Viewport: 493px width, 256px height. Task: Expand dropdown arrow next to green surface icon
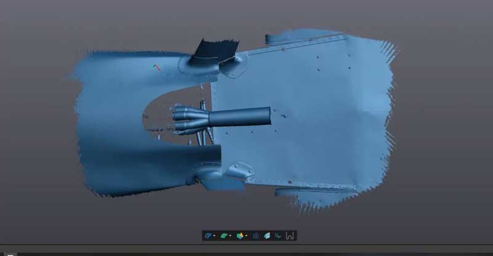point(230,236)
